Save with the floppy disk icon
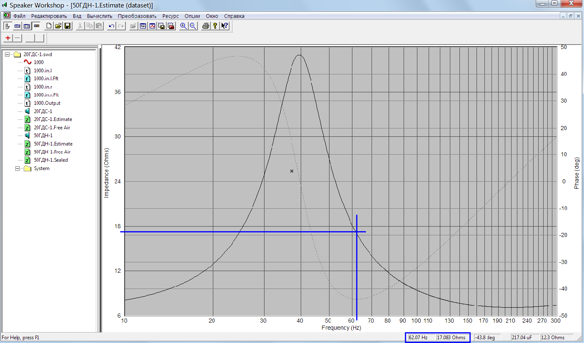 67,26
